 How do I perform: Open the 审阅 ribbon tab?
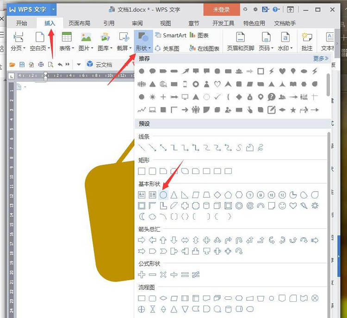tap(137, 23)
